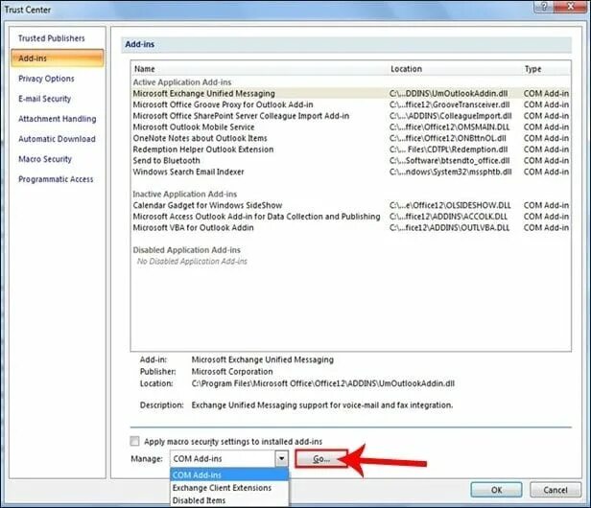Click the OUTLVBA.DLL location cell
This screenshot has height=508, width=591.
point(449,228)
